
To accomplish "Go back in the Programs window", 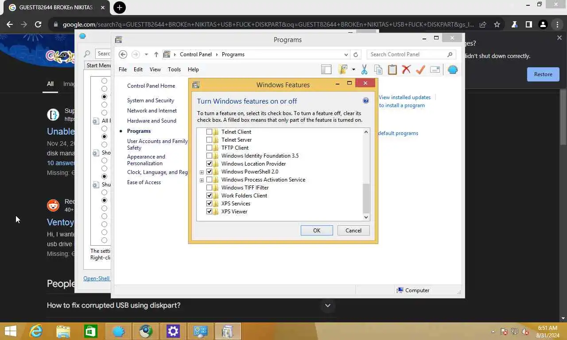I will (x=123, y=54).
